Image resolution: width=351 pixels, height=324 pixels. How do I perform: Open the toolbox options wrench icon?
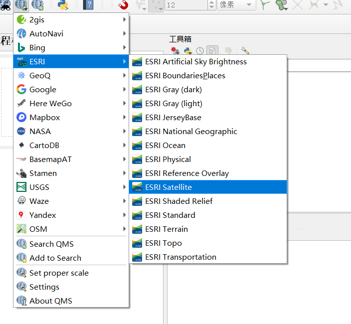[245, 51]
